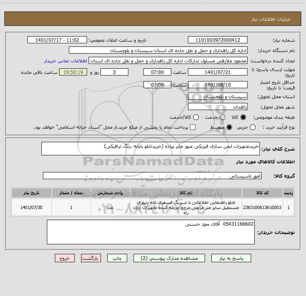Click the اطلاعات کالاهای مورد نیاز heading
This screenshot has height=296, width=306.
[x=265, y=162]
